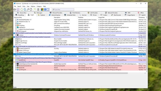The width and height of the screenshot is (161, 91).
Task: Click the file properties toolbar icon
Action: (31, 10)
